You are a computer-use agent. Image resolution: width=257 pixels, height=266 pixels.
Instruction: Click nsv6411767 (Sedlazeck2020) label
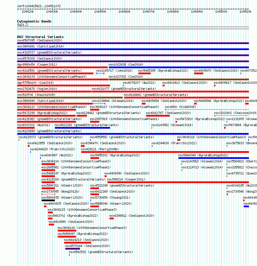(x=168, y=113)
